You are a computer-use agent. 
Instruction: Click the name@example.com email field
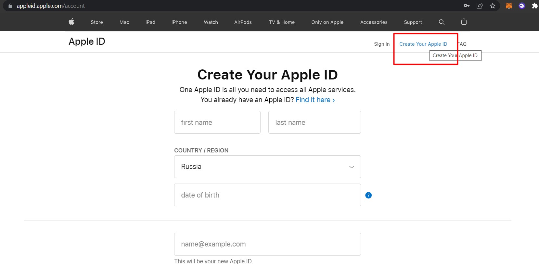tap(267, 244)
